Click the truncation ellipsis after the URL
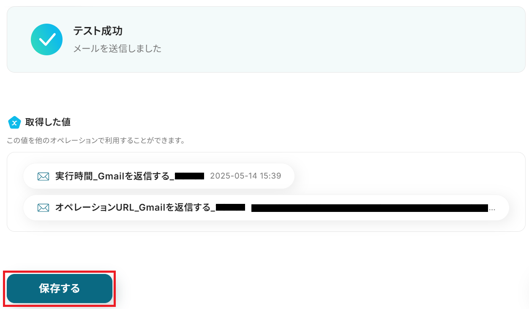 click(x=492, y=209)
